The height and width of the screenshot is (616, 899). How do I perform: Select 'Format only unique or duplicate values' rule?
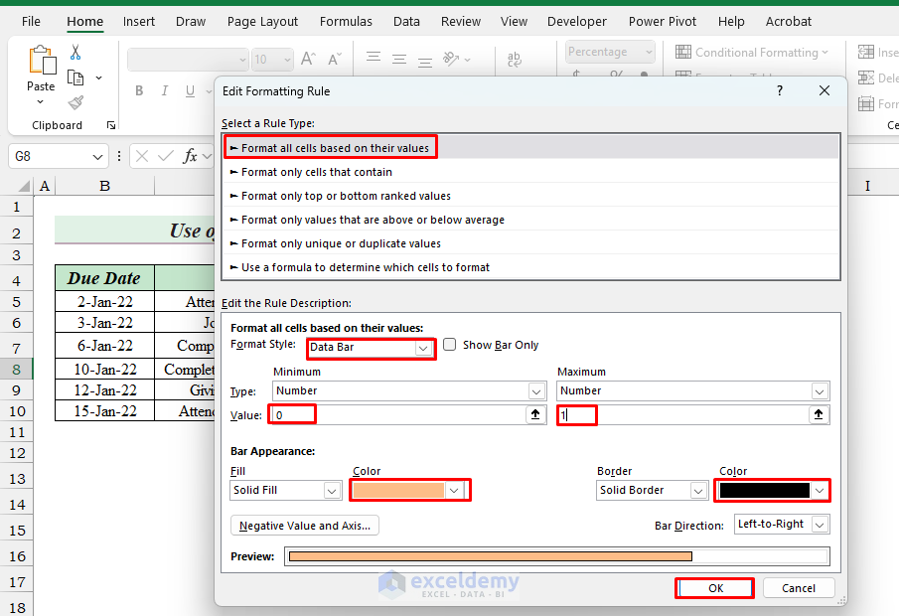[x=530, y=243]
